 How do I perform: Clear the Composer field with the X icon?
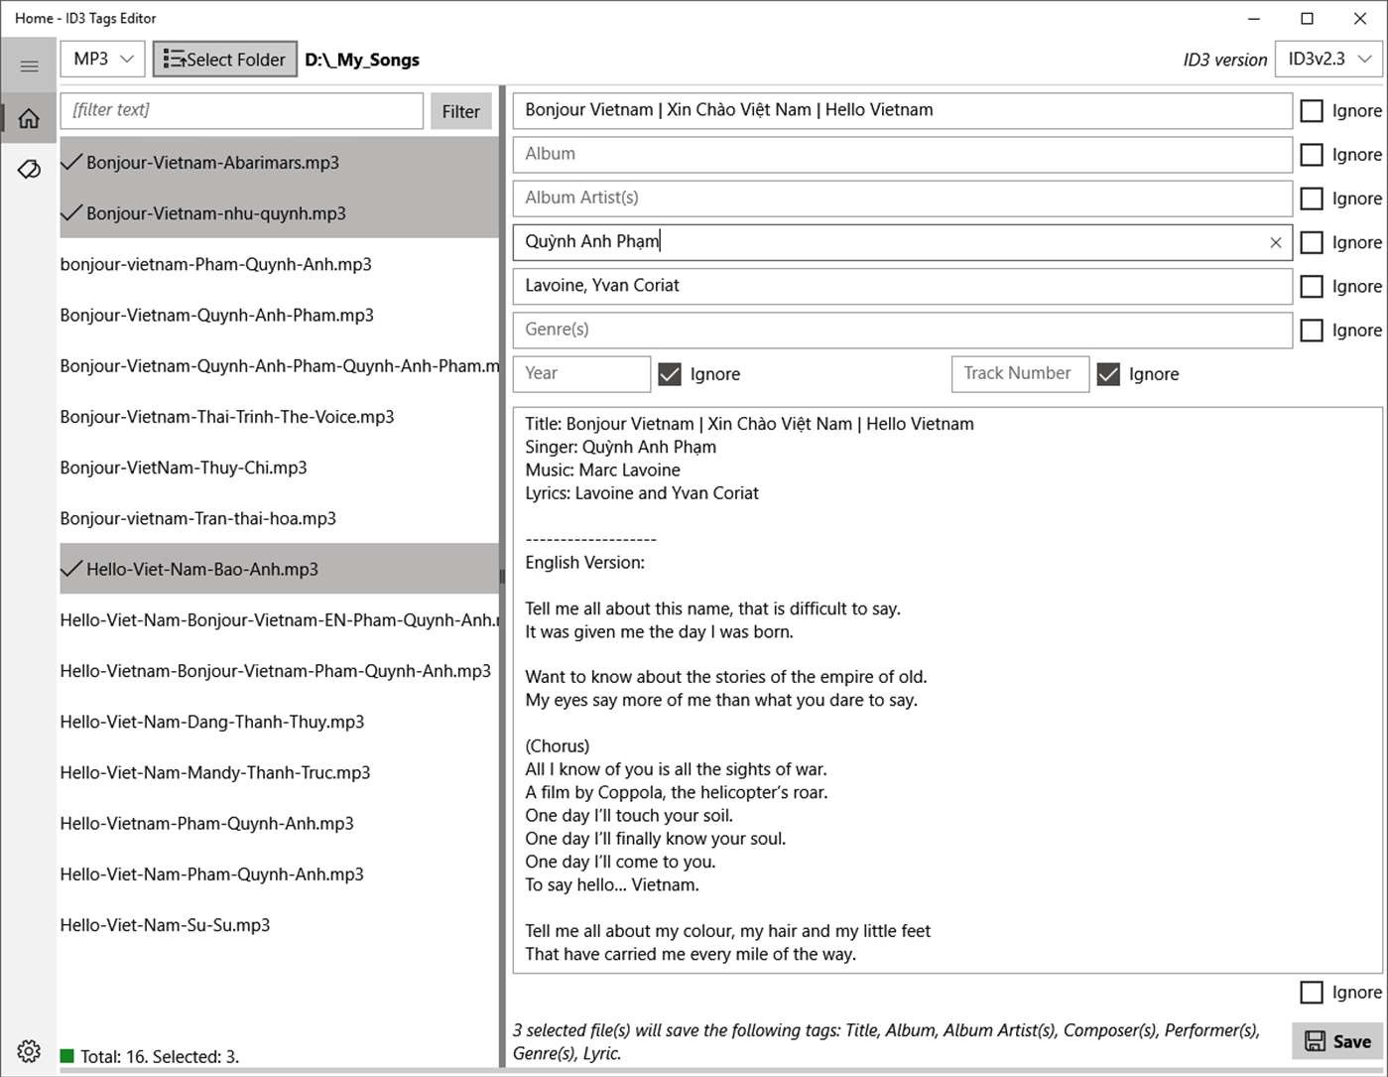point(1276,242)
